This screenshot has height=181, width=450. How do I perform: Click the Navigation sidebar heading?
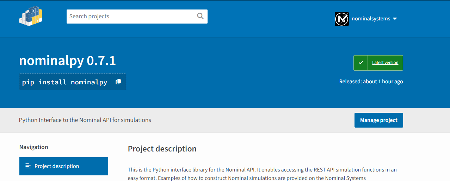(x=34, y=147)
